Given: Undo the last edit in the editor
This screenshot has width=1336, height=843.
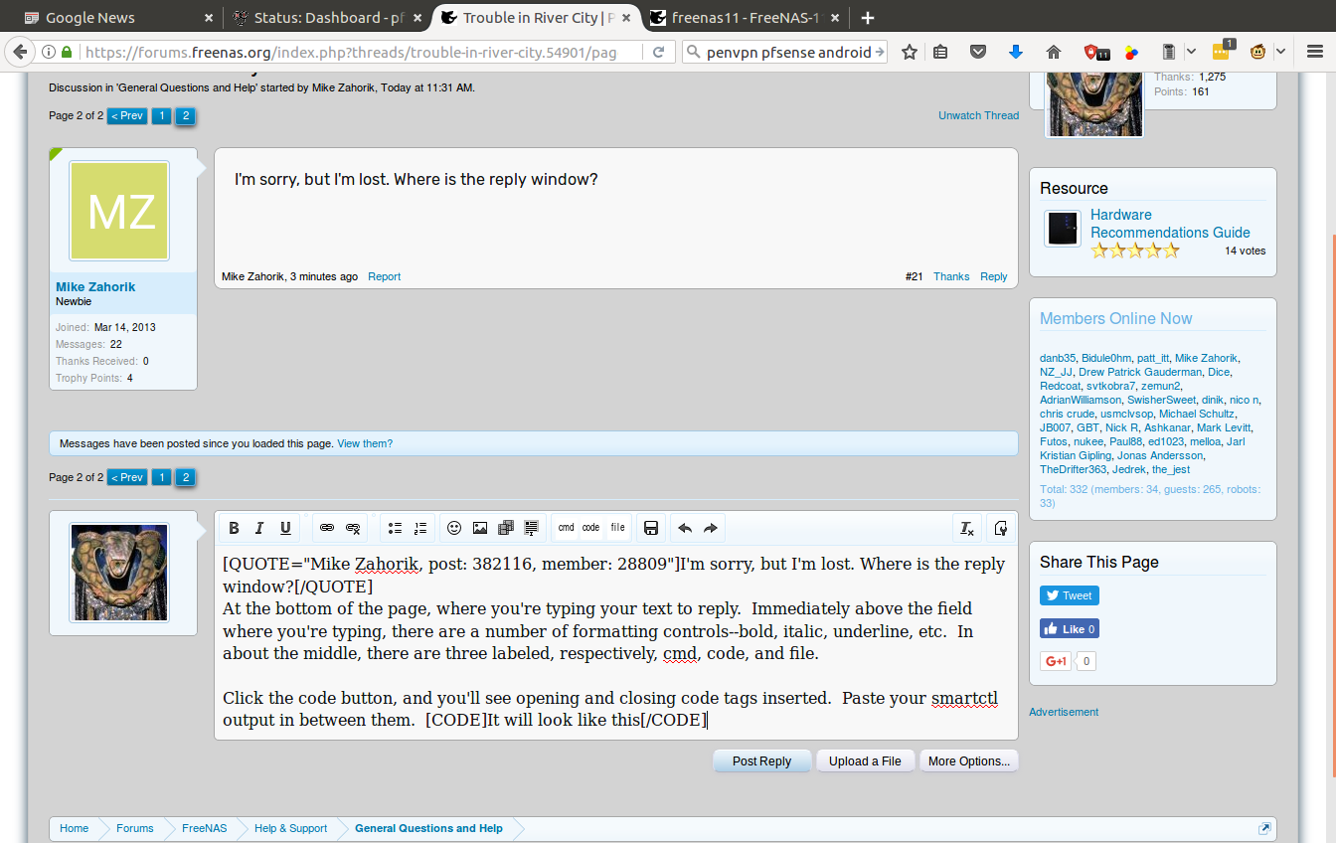Looking at the screenshot, I should pos(685,528).
